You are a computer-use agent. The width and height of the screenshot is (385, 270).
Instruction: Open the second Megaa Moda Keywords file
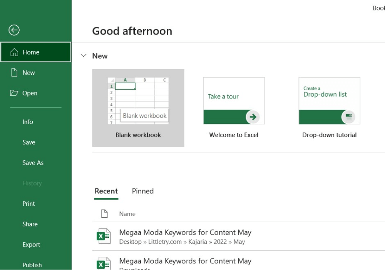(x=238, y=260)
